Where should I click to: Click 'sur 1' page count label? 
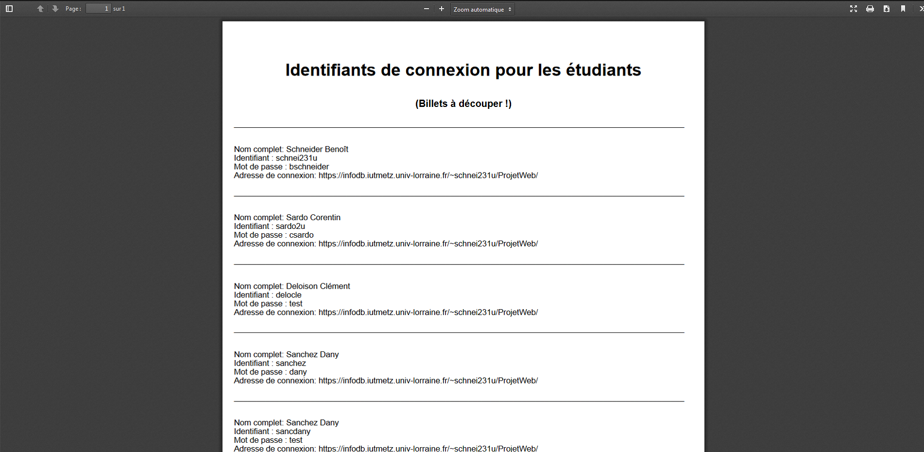(119, 9)
